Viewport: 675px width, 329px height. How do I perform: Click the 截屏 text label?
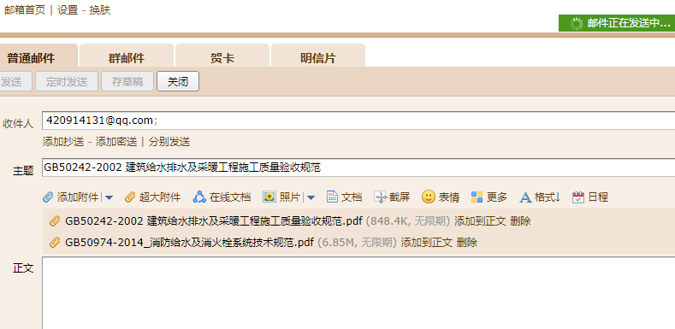[x=400, y=197]
